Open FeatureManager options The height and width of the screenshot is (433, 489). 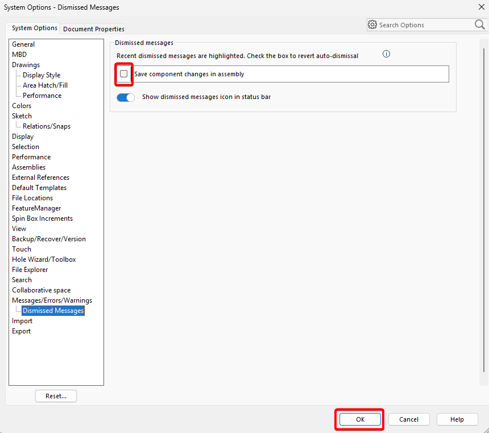pos(36,208)
